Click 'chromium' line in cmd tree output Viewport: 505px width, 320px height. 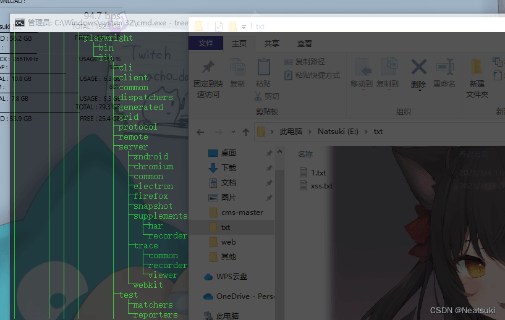pos(153,167)
